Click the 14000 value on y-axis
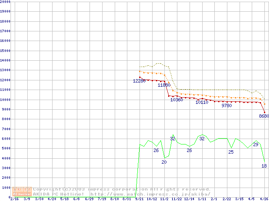The height and width of the screenshot is (201, 269). pos(5,60)
